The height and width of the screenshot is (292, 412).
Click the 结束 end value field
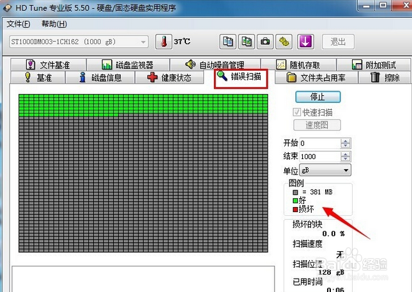(x=320, y=157)
